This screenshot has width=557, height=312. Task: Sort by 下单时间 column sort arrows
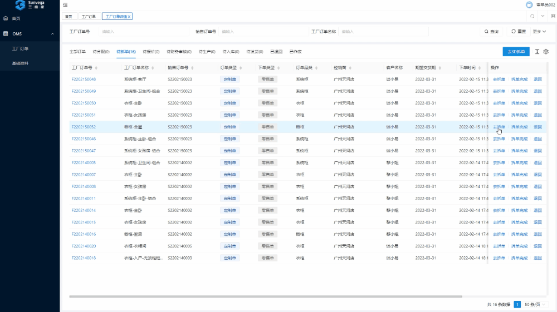[x=480, y=68]
